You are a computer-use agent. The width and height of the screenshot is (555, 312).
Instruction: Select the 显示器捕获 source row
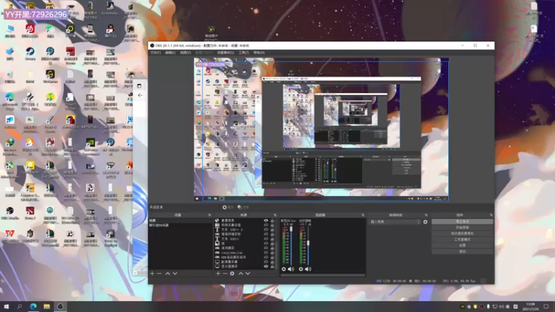[245, 266]
